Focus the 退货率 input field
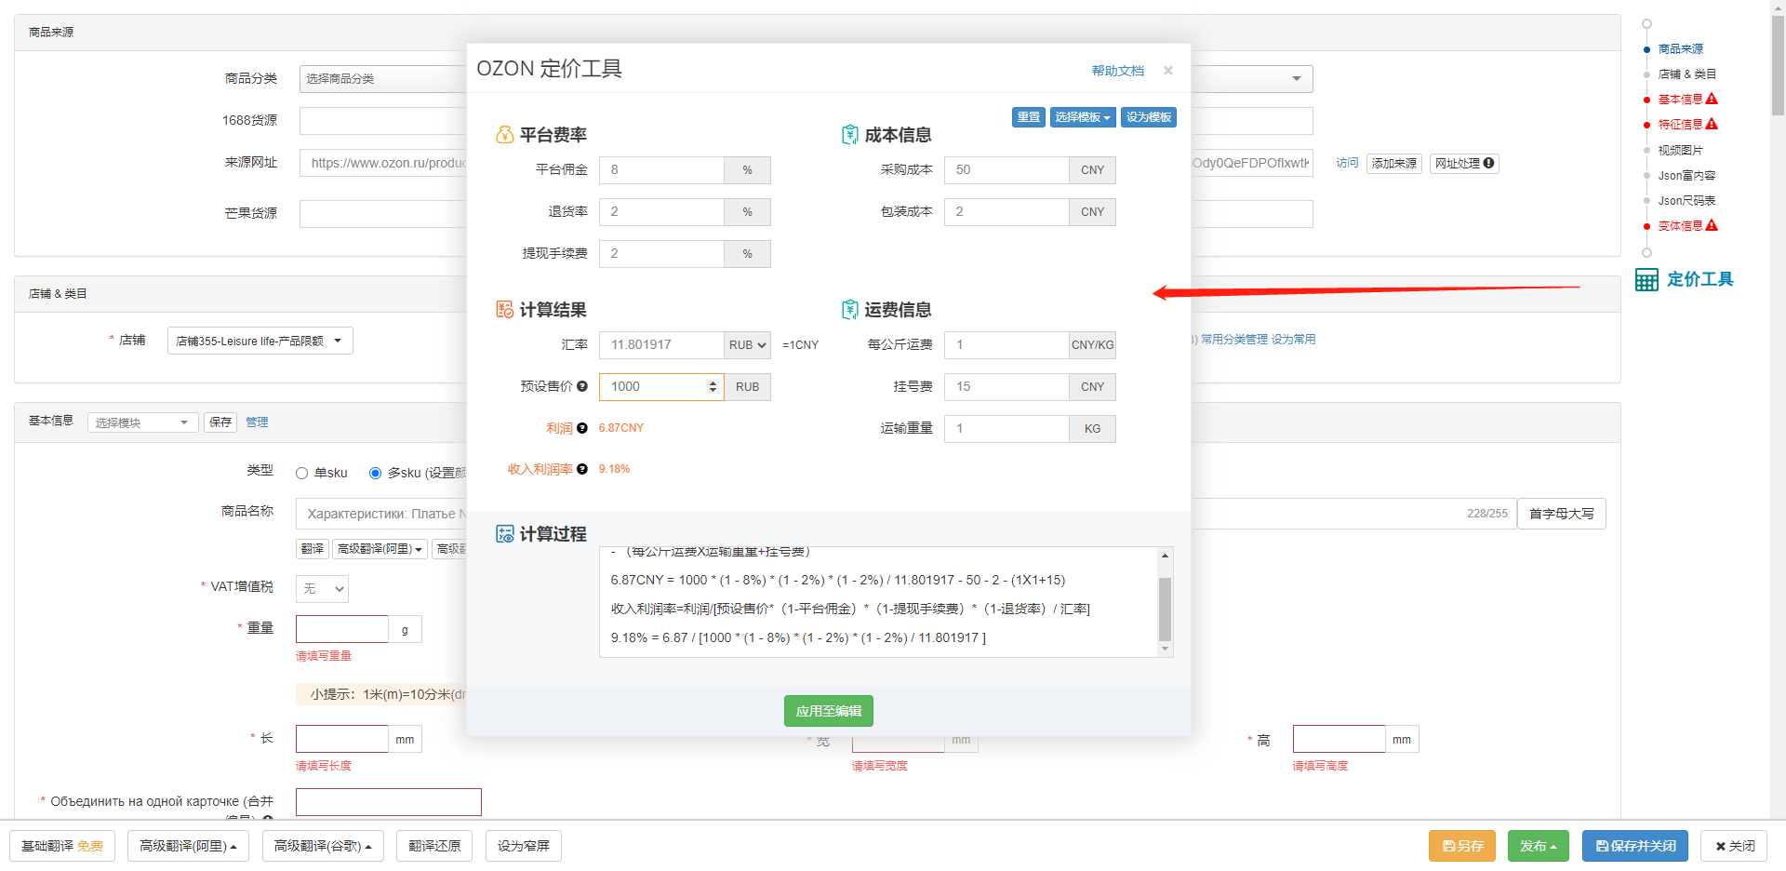This screenshot has height=871, width=1786. coord(661,212)
